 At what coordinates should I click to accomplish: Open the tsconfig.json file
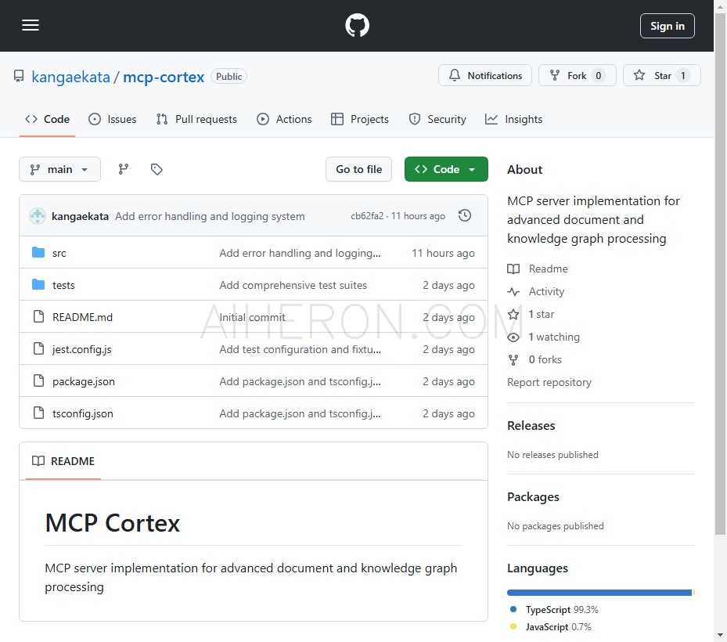83,413
